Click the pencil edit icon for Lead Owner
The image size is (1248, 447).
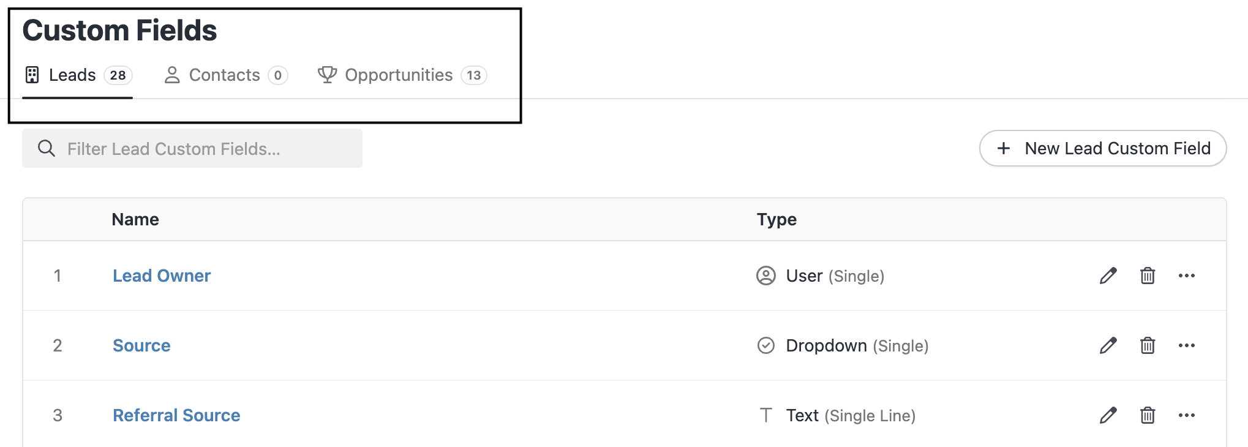tap(1108, 276)
